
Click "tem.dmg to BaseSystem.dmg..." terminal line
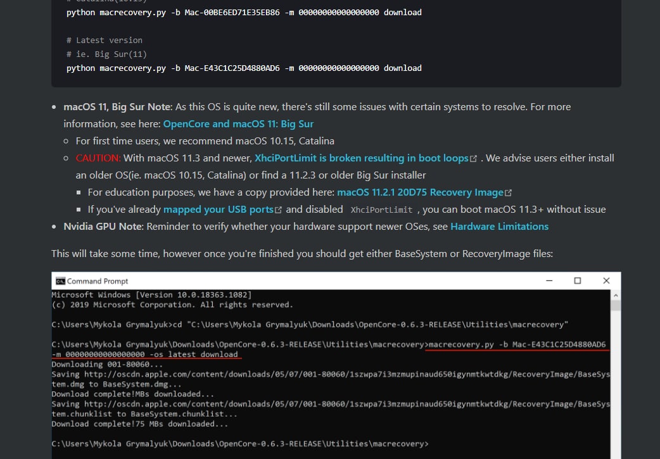[117, 384]
